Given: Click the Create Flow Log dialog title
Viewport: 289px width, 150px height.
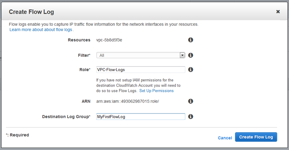Looking at the screenshot, I should (x=31, y=12).
